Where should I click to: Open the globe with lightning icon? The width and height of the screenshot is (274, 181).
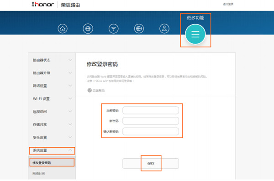click(139, 29)
